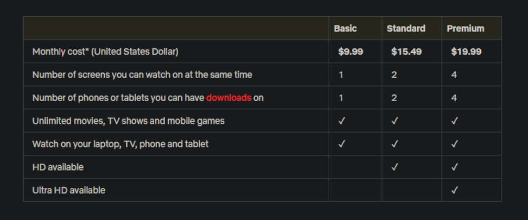Viewport: 528px width, 220px height.
Task: Select the Standard plan column header
Action: coord(406,29)
